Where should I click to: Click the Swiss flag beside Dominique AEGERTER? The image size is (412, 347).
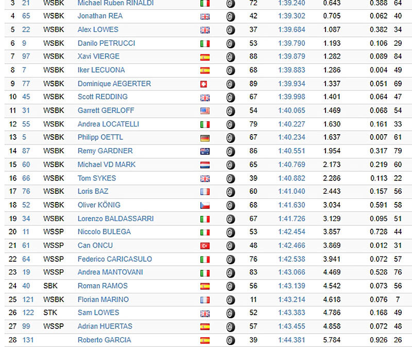point(203,84)
